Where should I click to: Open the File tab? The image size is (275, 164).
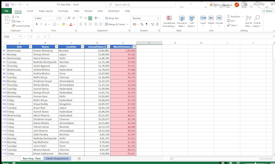(6, 11)
